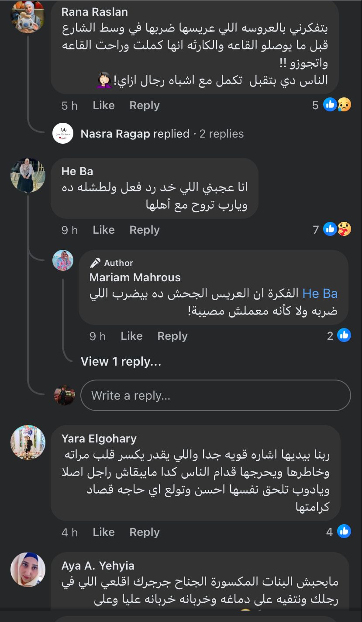Like Rana Raslan's comment
Screen dimensions: 362x622
[x=103, y=105]
